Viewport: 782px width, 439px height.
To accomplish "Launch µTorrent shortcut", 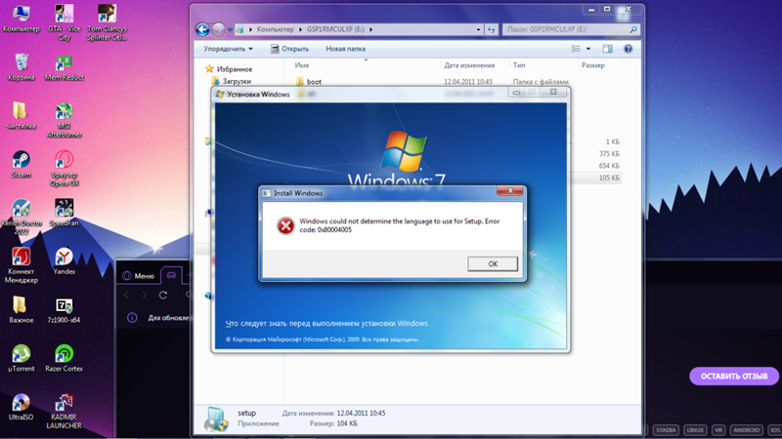I will pos(21,358).
